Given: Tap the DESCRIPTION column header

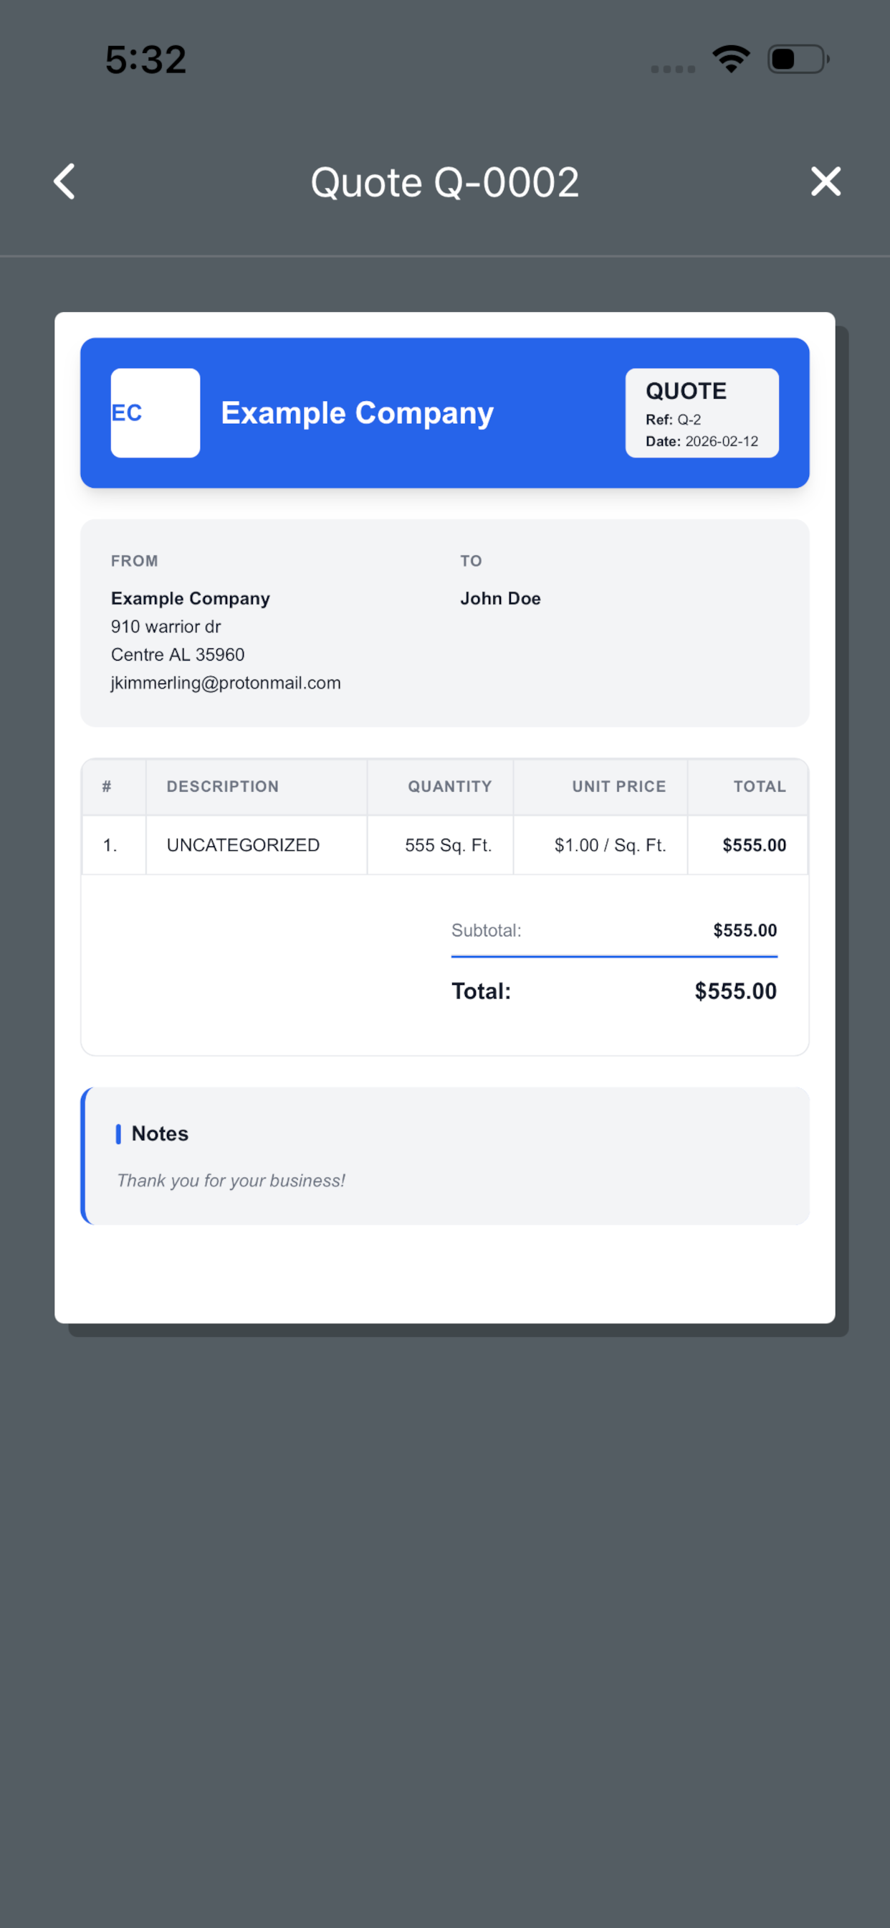Looking at the screenshot, I should pos(223,787).
